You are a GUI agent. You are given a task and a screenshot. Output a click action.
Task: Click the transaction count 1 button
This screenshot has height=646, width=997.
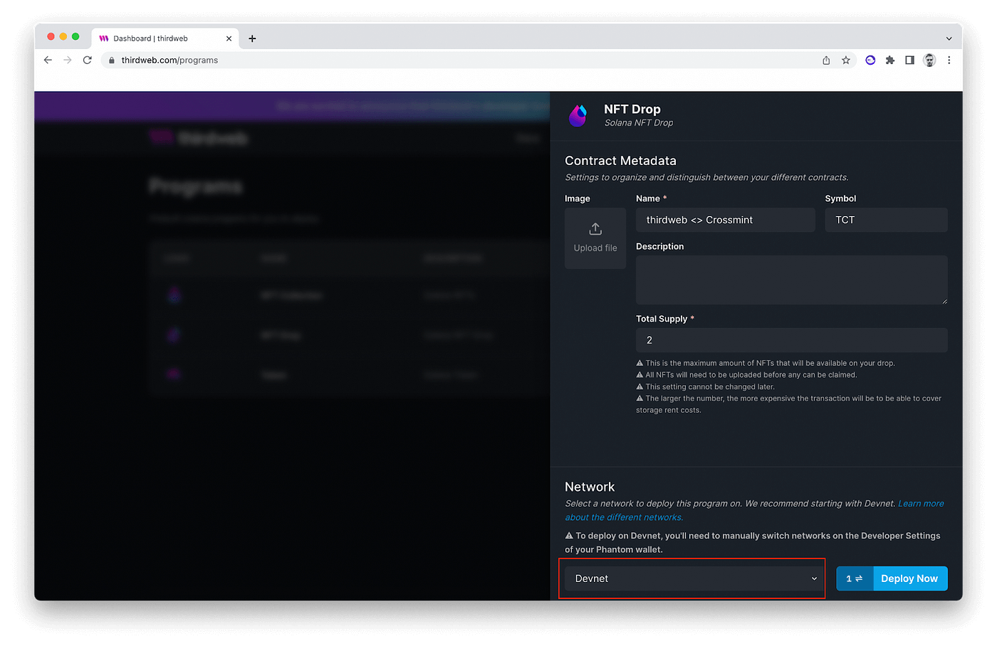(x=855, y=578)
